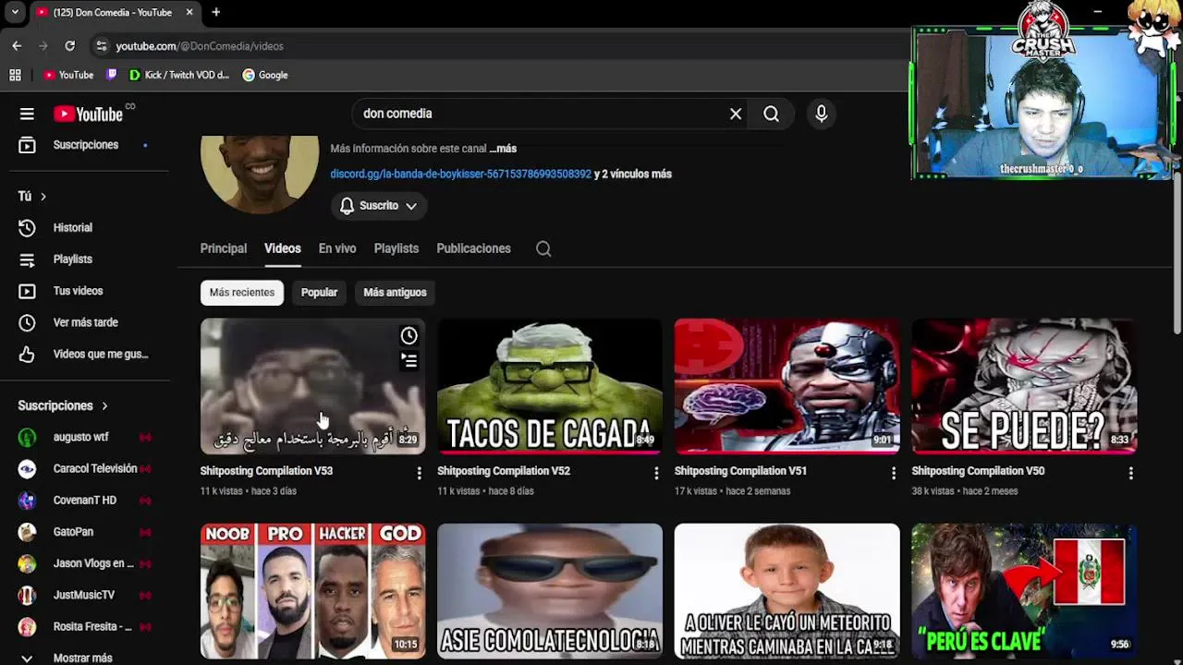This screenshot has height=665, width=1183.
Task: Click Add to queue icon on V53 thumbnail
Action: pyautogui.click(x=409, y=360)
